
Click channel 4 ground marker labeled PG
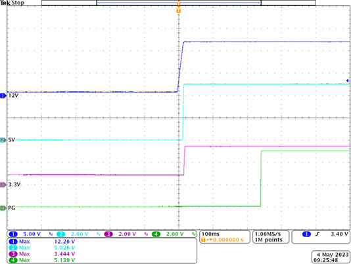click(3, 208)
